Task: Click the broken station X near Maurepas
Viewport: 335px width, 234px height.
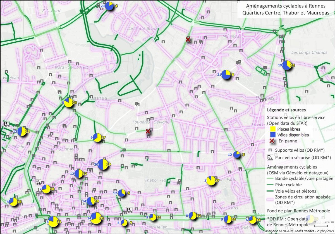Action: tap(188, 40)
